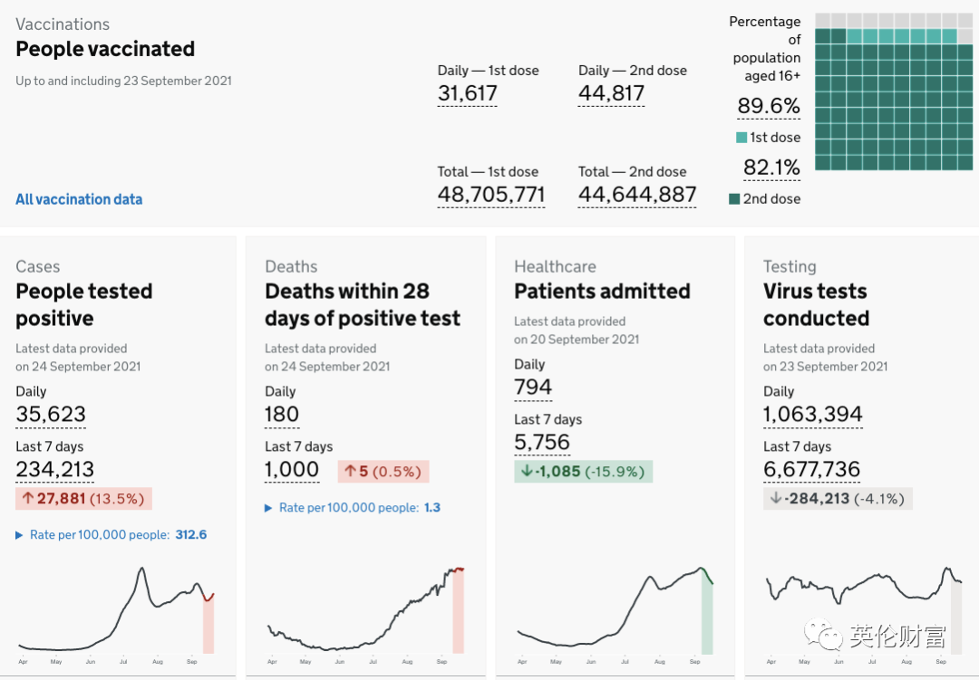This screenshot has width=979, height=680.
Task: Click the grey down arrow beside -284,213
Action: point(775,499)
